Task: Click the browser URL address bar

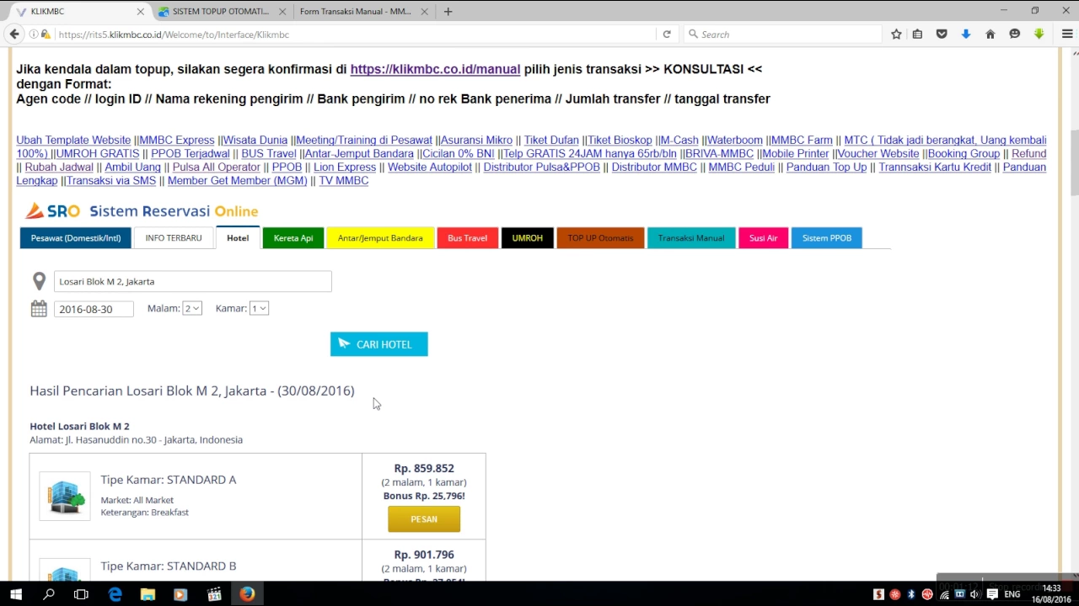Action: pyautogui.click(x=354, y=35)
